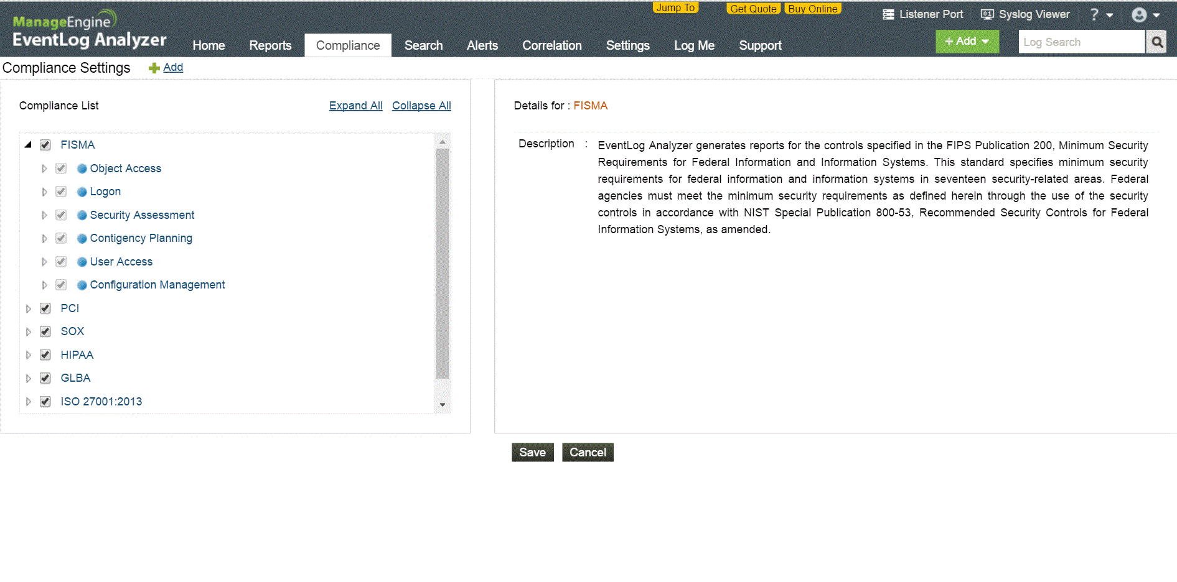The height and width of the screenshot is (582, 1177).
Task: Click the Expand All link
Action: click(x=356, y=106)
